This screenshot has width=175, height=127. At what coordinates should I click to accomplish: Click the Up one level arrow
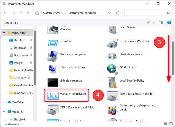click(x=28, y=13)
